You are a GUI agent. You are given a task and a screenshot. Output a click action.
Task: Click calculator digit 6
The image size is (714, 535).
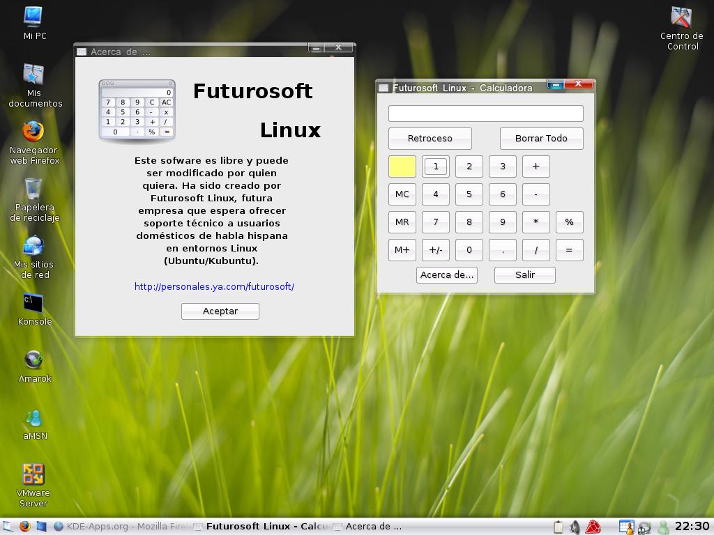pos(503,194)
